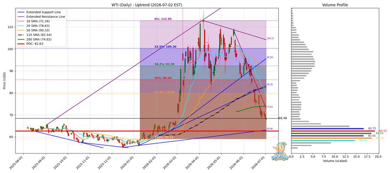Image resolution: width=390 pixels, height=173 pixels.
Task: Click the "100%: 59.12" Fibonacci label
Action: point(164,137)
